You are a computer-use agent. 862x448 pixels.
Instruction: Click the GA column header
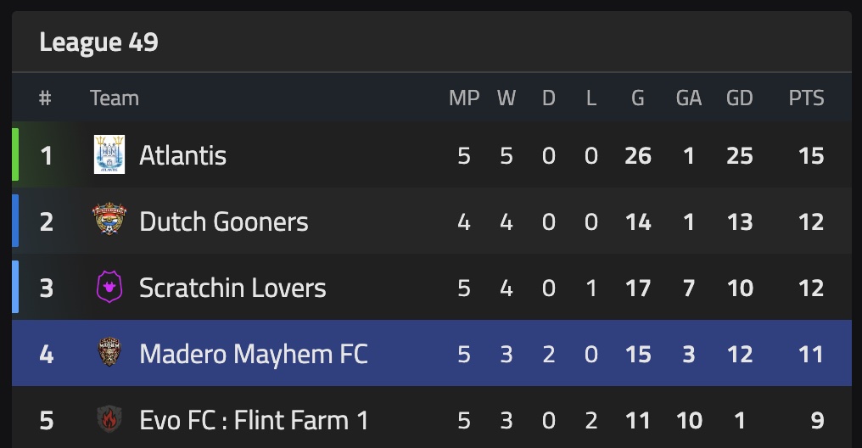coord(688,98)
